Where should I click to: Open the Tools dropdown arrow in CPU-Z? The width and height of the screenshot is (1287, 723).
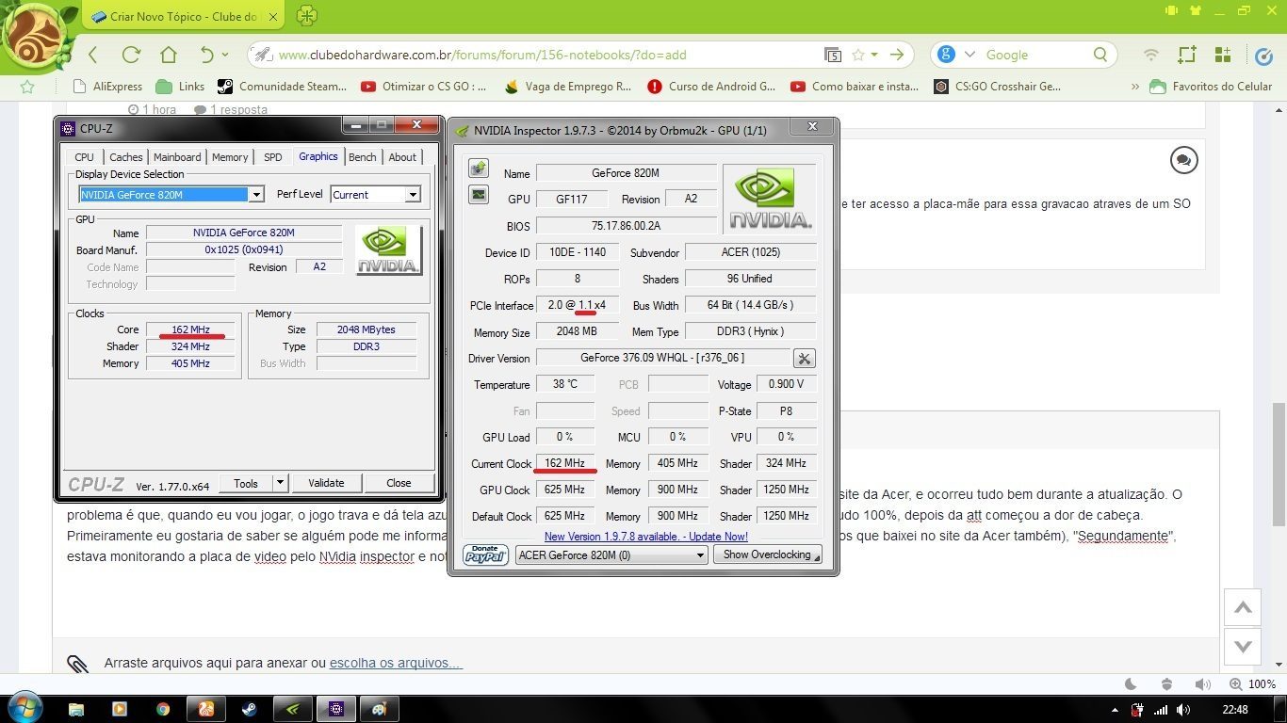(x=280, y=483)
